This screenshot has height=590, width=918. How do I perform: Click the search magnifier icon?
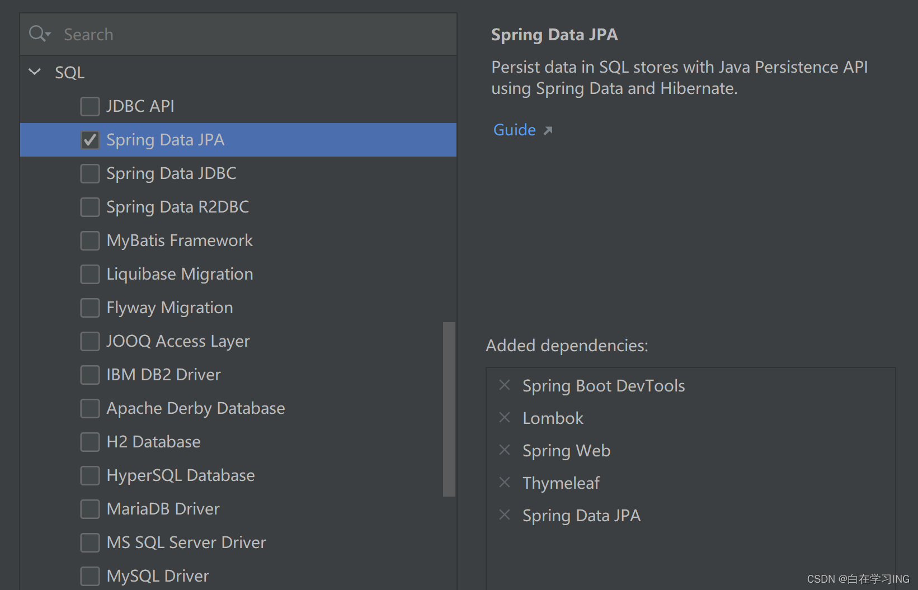click(x=37, y=34)
